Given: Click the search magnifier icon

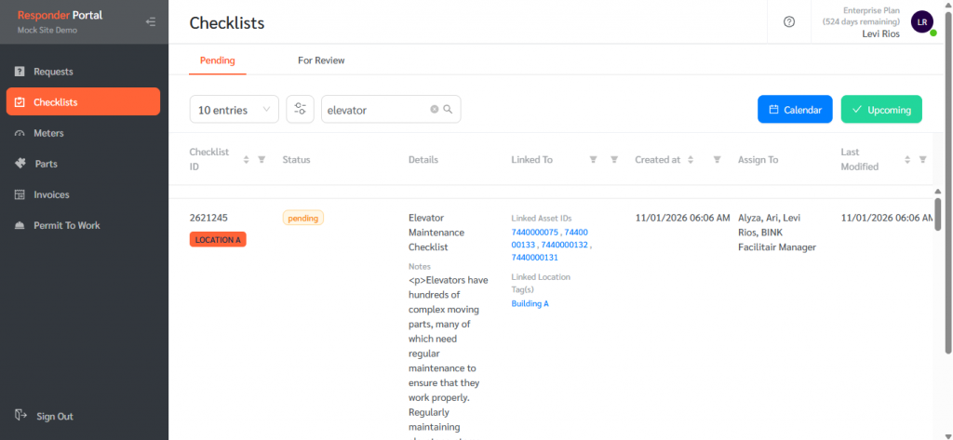Looking at the screenshot, I should (448, 110).
